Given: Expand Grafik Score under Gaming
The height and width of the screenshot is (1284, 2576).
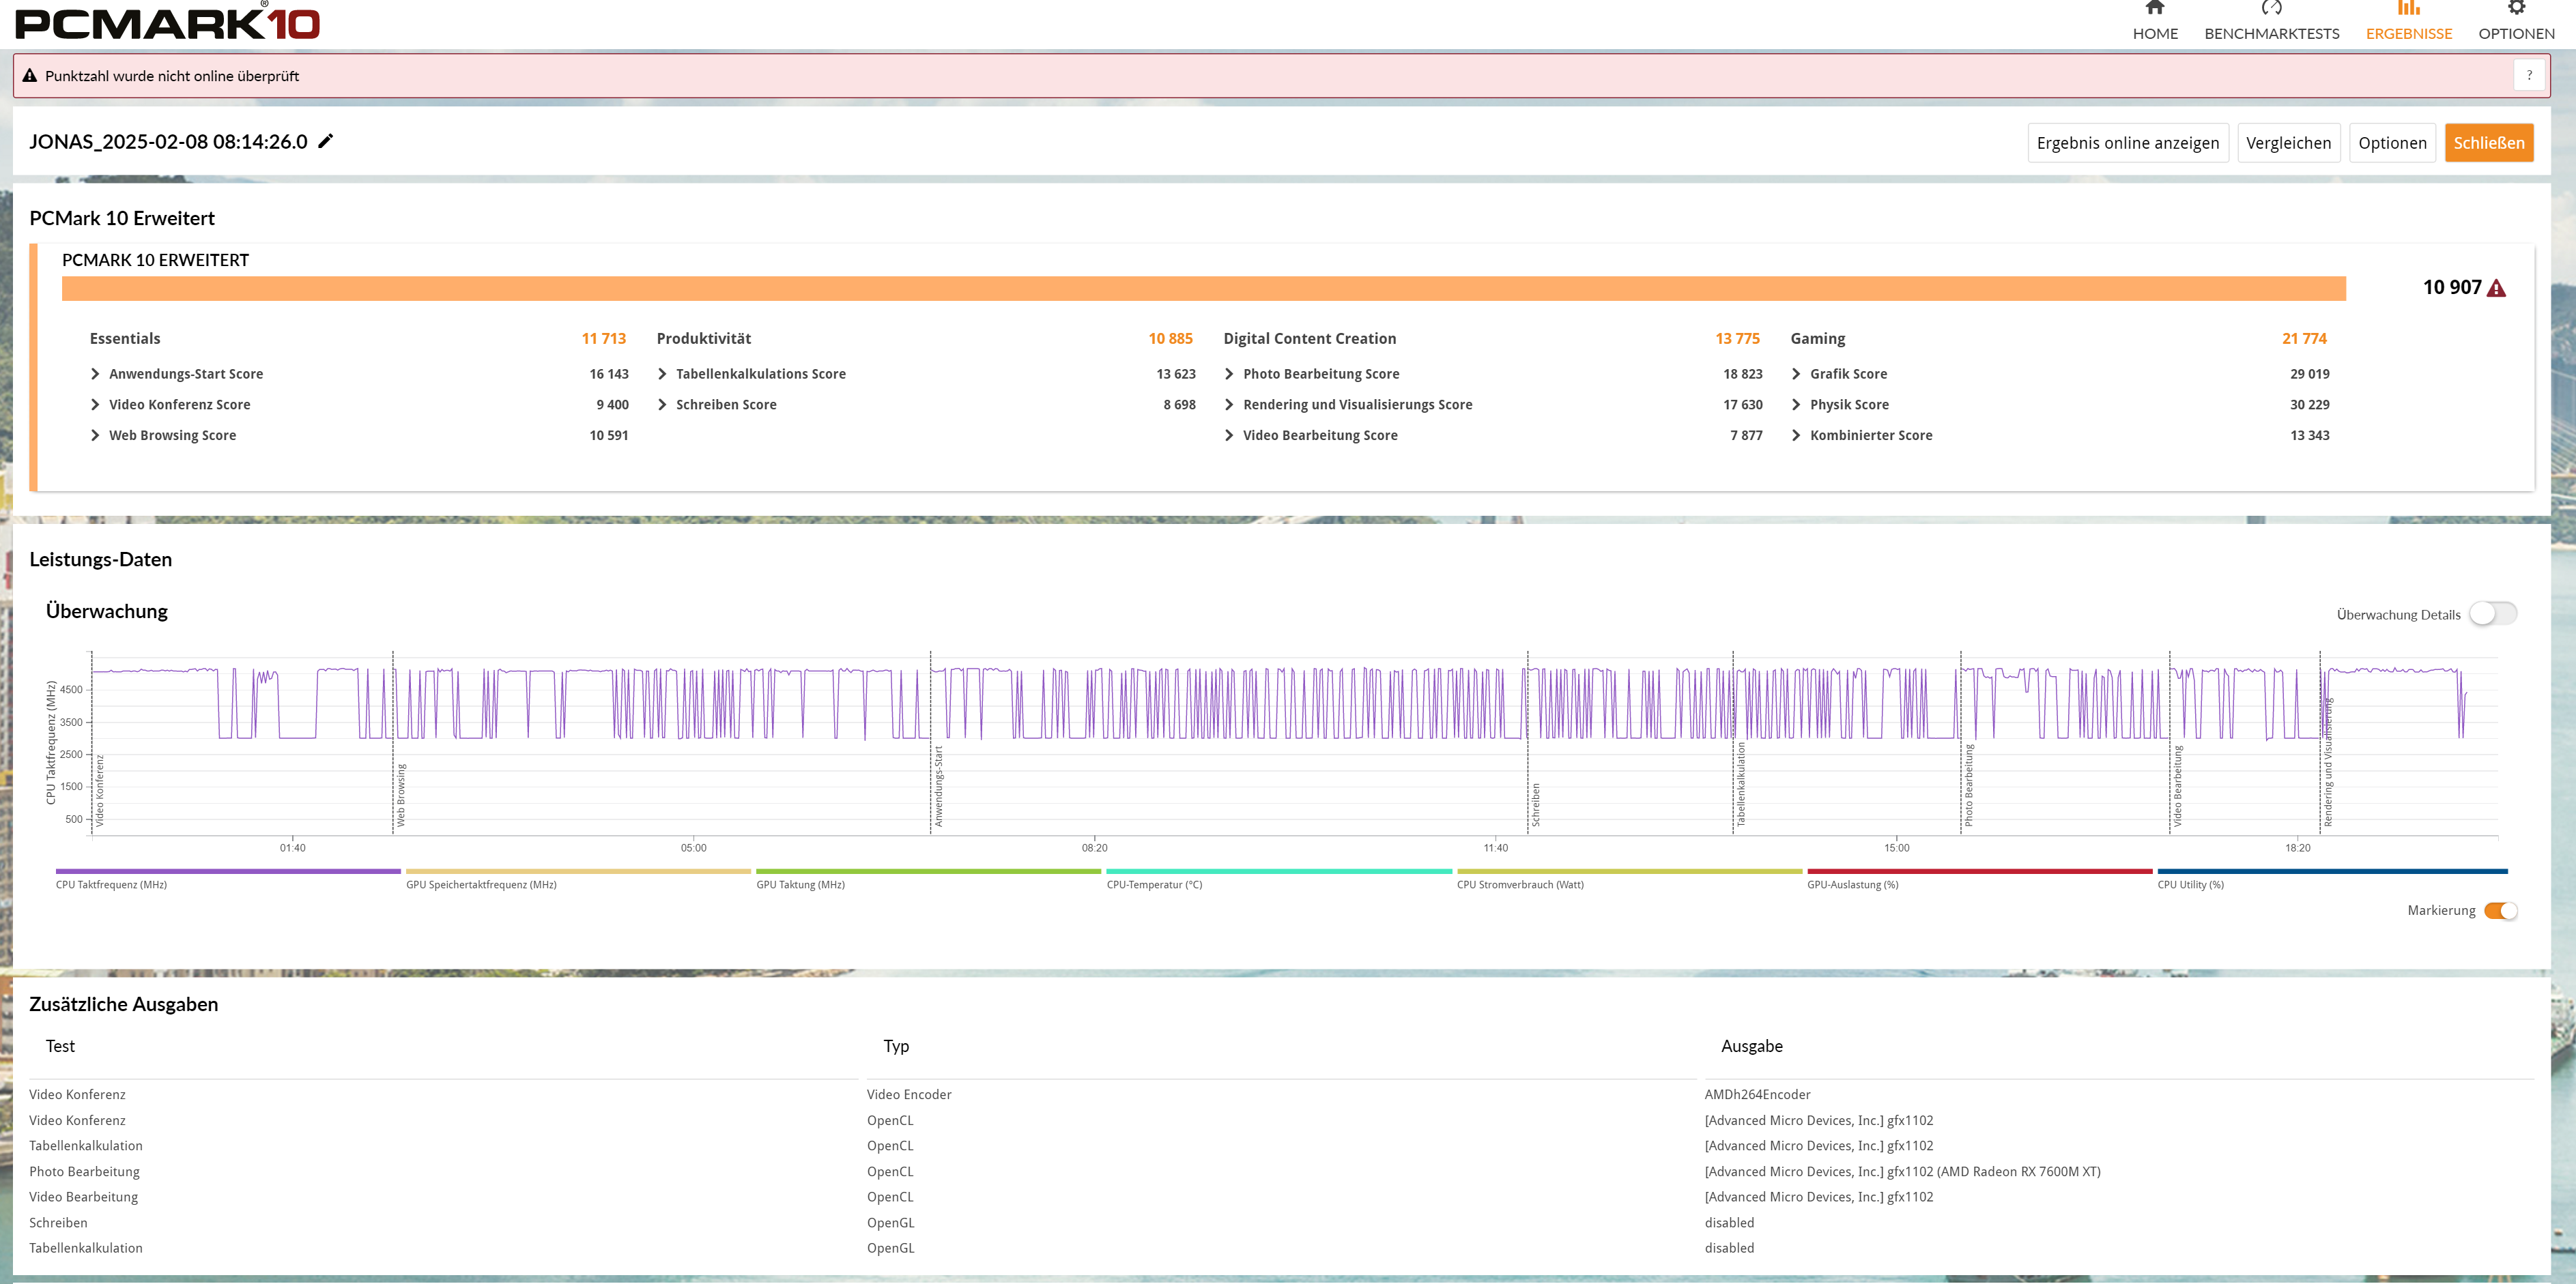Looking at the screenshot, I should [1797, 374].
